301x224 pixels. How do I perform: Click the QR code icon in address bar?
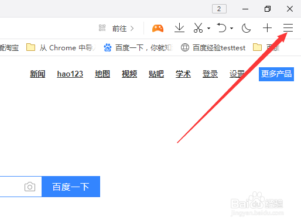click(x=102, y=28)
